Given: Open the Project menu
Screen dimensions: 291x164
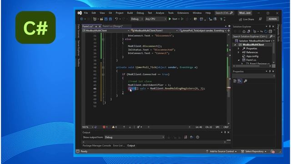Looking at the screenshot, I should pos(120,13).
